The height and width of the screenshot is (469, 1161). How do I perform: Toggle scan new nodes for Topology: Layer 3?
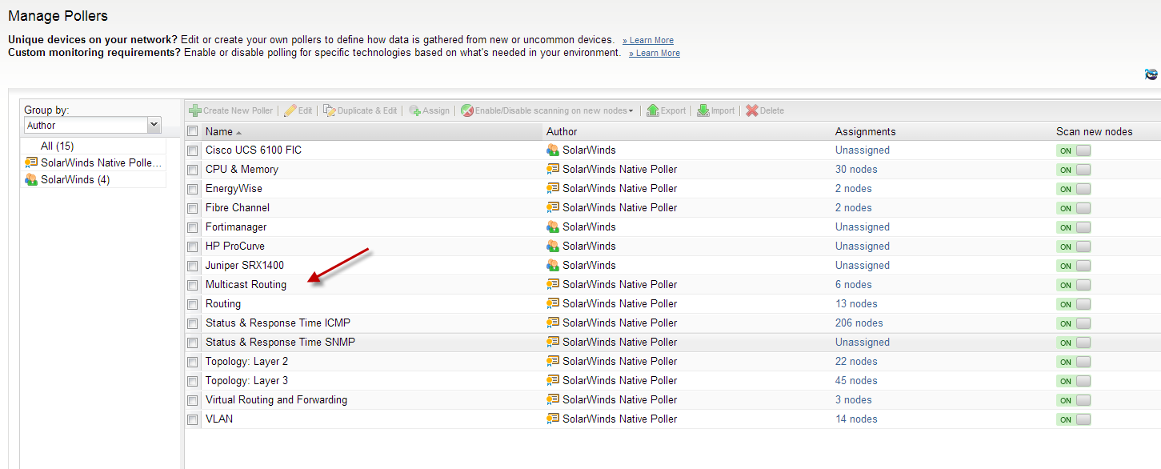click(1073, 381)
